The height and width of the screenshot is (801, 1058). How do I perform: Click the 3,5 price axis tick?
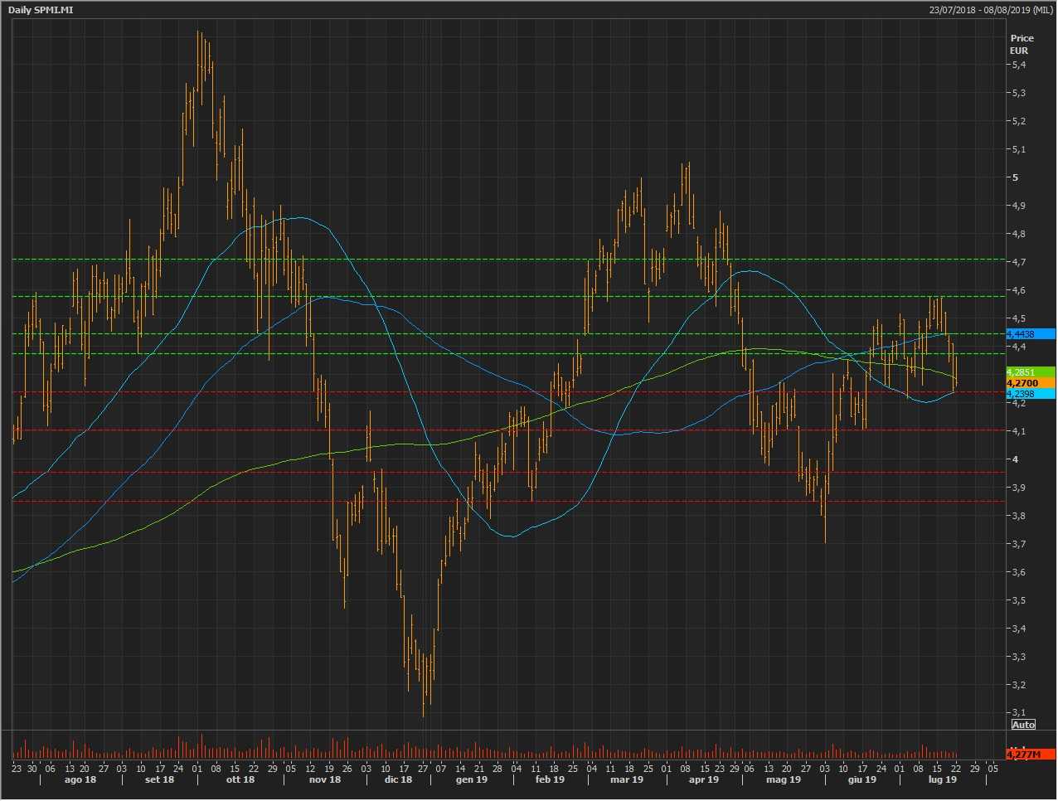1018,600
